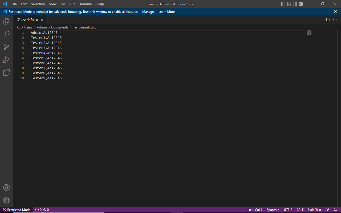Open the Edit menu
This screenshot has width=341, height=213.
[24, 4]
